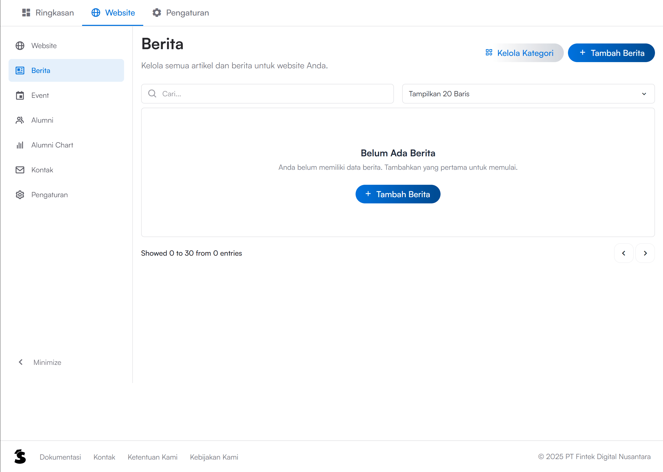This screenshot has width=663, height=472.
Task: Open Alumni Chart bar graph icon
Action: coord(20,145)
